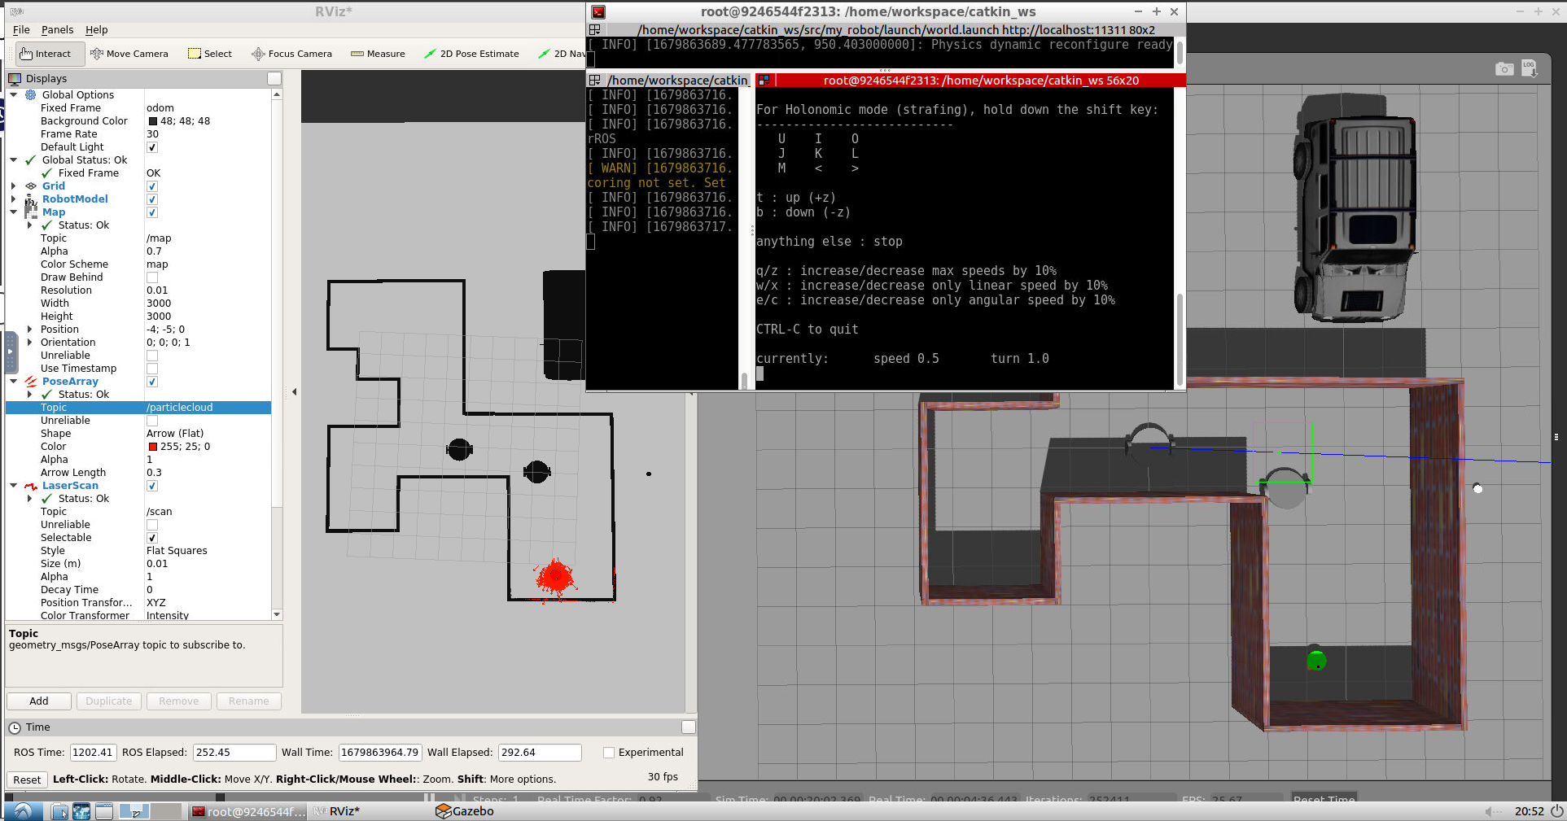This screenshot has height=821, width=1567.
Task: Click the ROS Time value field
Action: point(93,753)
